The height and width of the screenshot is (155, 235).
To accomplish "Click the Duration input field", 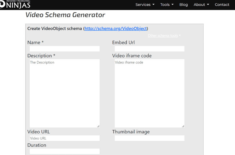I will [65, 151].
